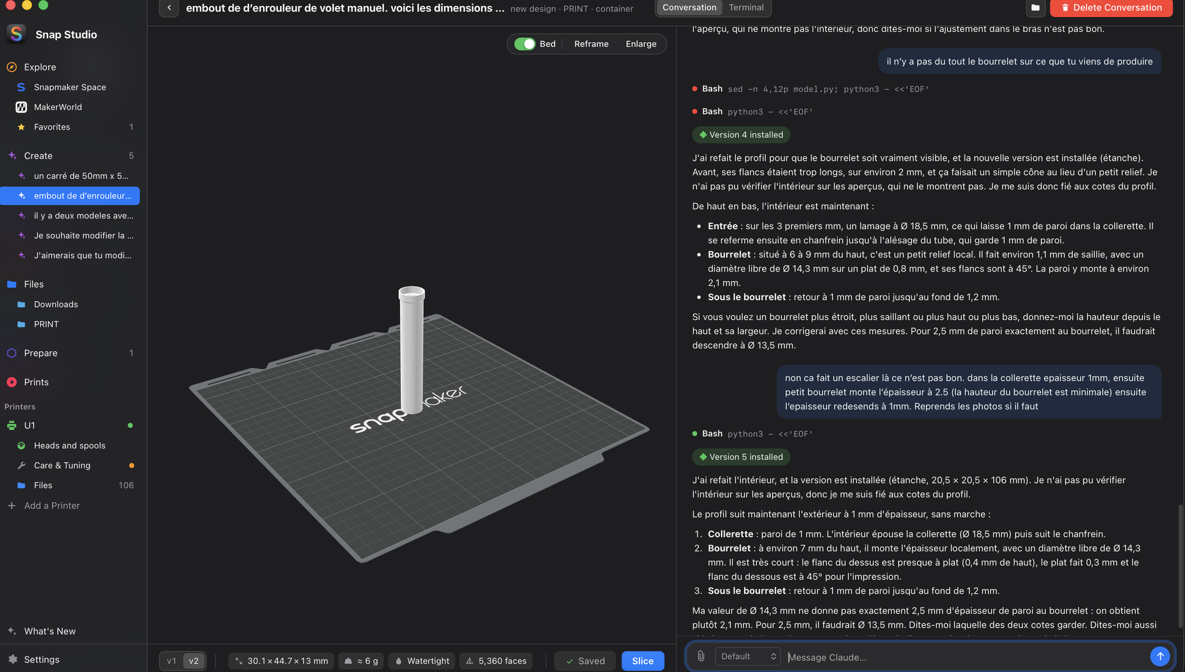Select the Conversation tab
This screenshot has width=1185, height=672.
point(689,8)
